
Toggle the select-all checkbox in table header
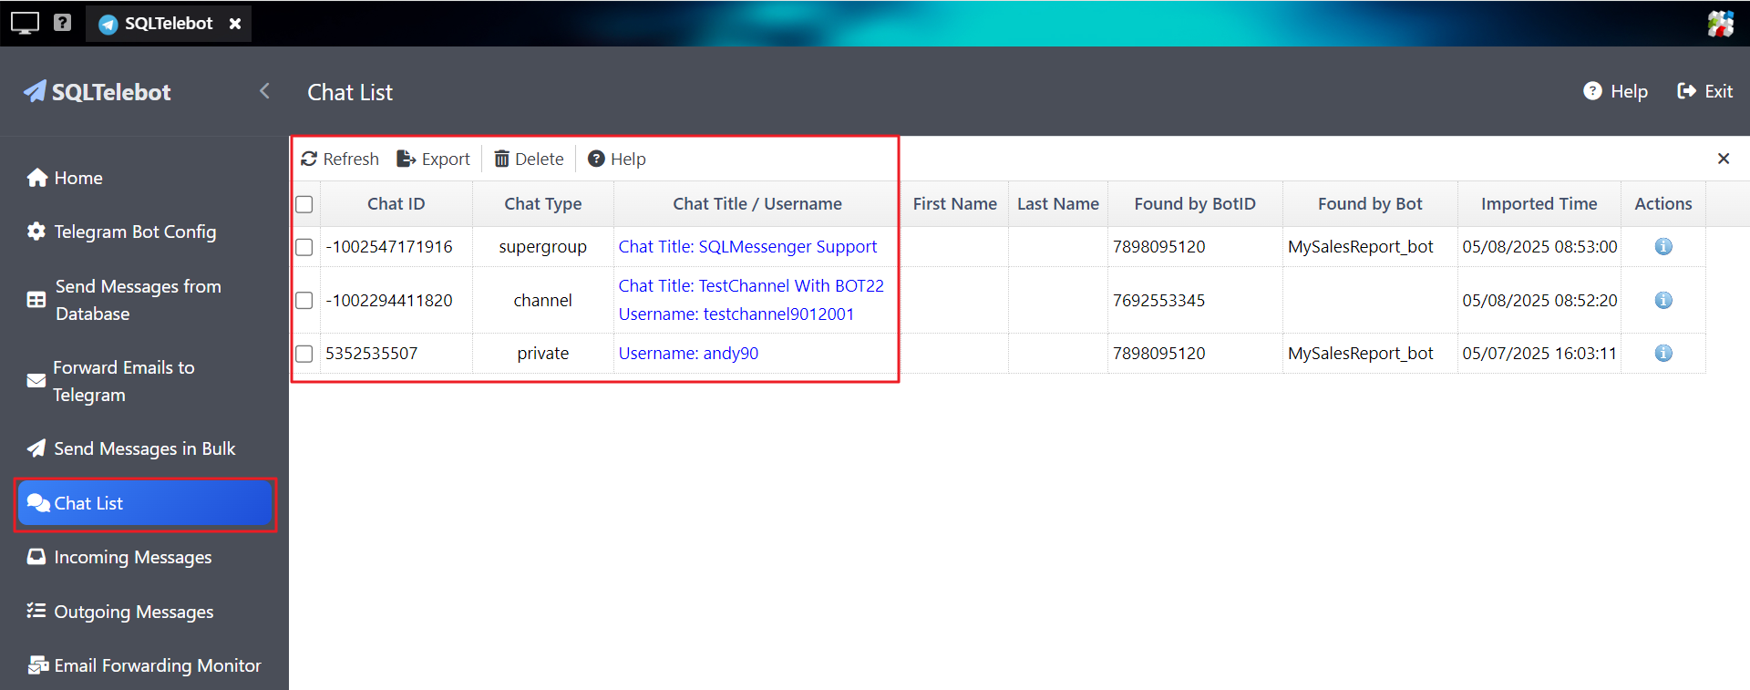(304, 204)
